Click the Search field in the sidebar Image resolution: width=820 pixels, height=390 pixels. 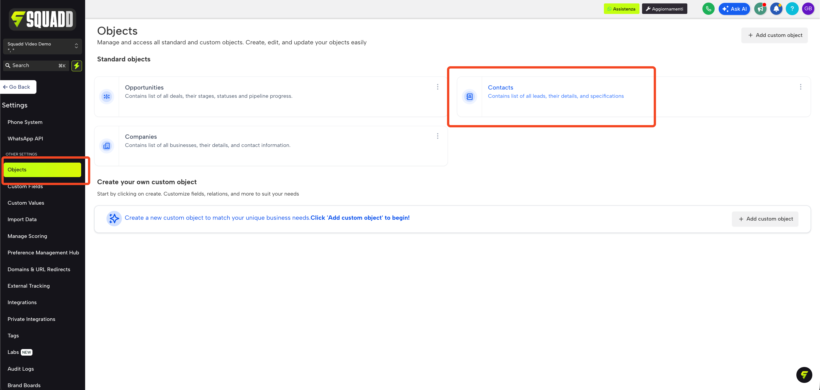pos(36,65)
